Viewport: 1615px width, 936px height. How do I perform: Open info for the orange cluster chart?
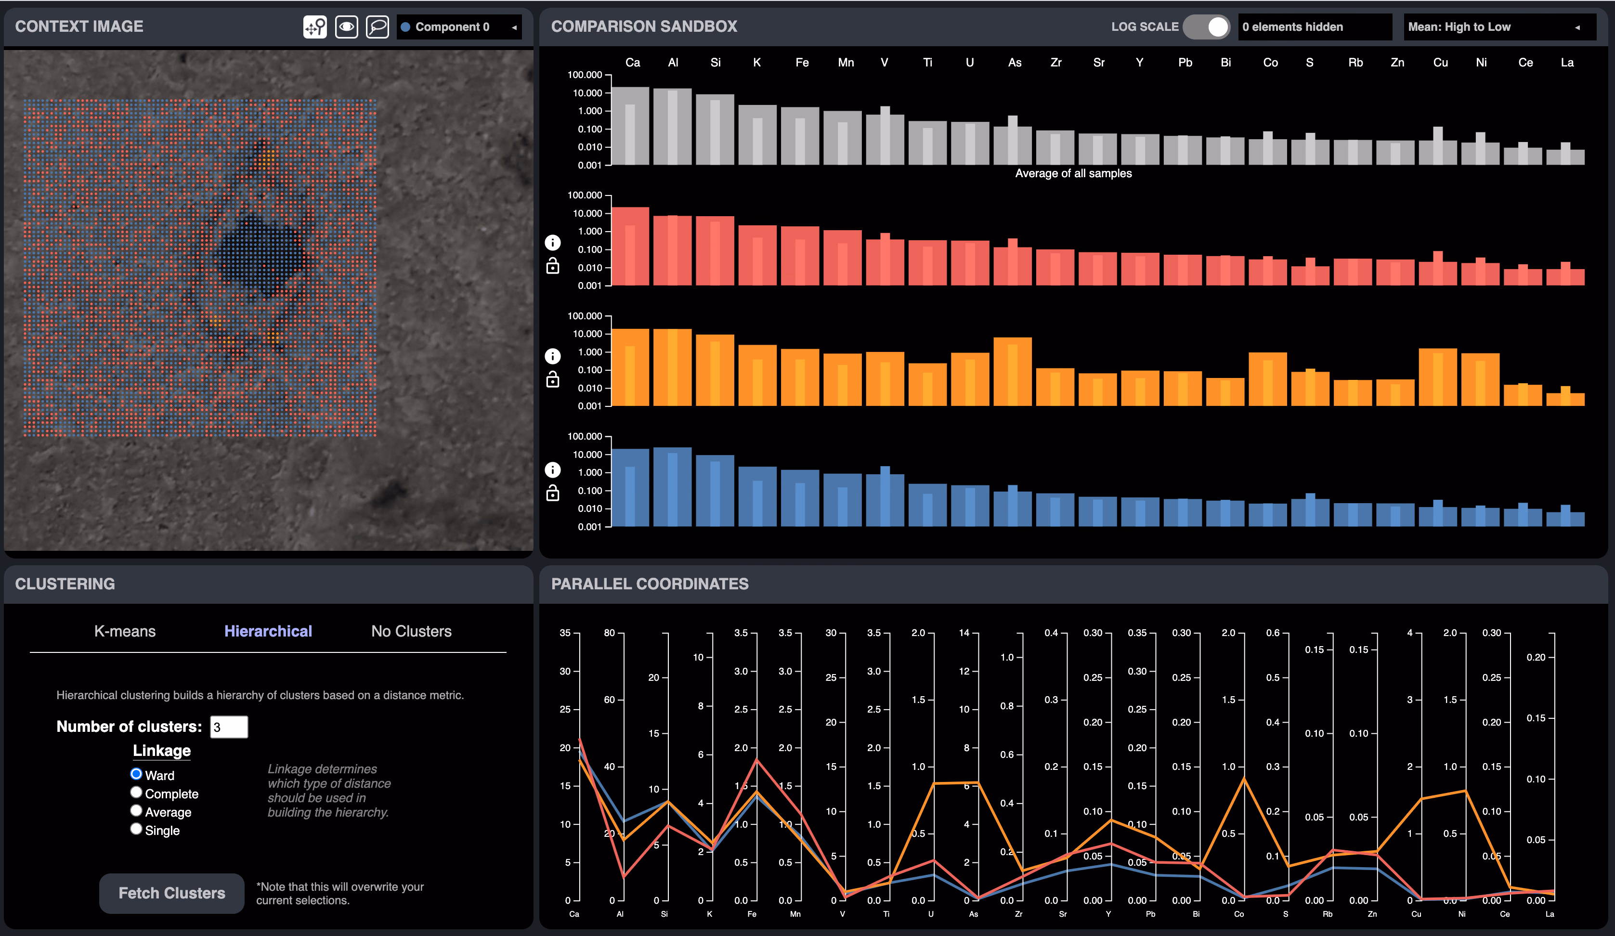[552, 356]
